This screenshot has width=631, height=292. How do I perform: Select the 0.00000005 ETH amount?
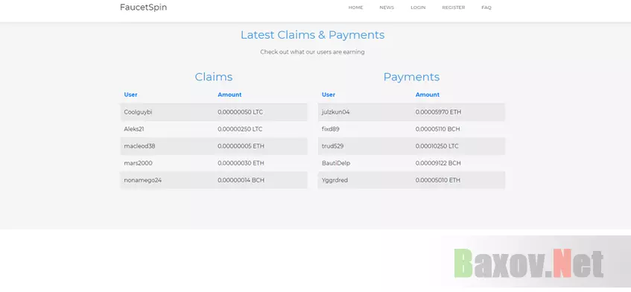pos(241,147)
